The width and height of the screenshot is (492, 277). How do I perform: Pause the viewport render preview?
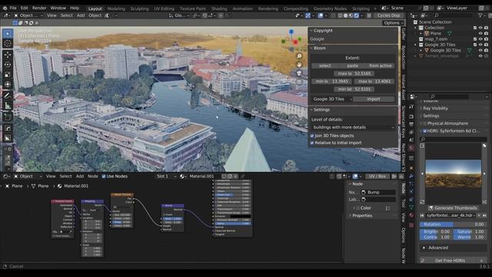(369, 15)
